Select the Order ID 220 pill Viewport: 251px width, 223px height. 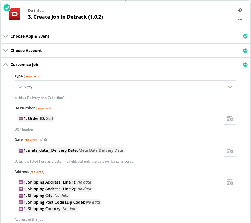36,118
